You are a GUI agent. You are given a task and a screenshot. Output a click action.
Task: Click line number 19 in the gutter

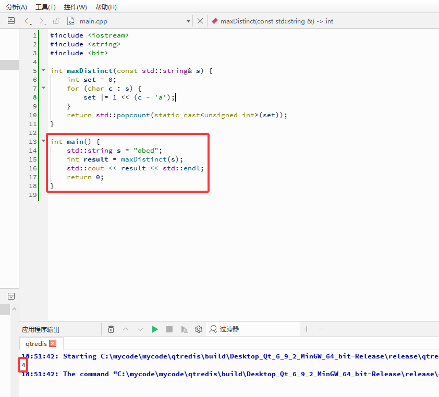(33, 195)
